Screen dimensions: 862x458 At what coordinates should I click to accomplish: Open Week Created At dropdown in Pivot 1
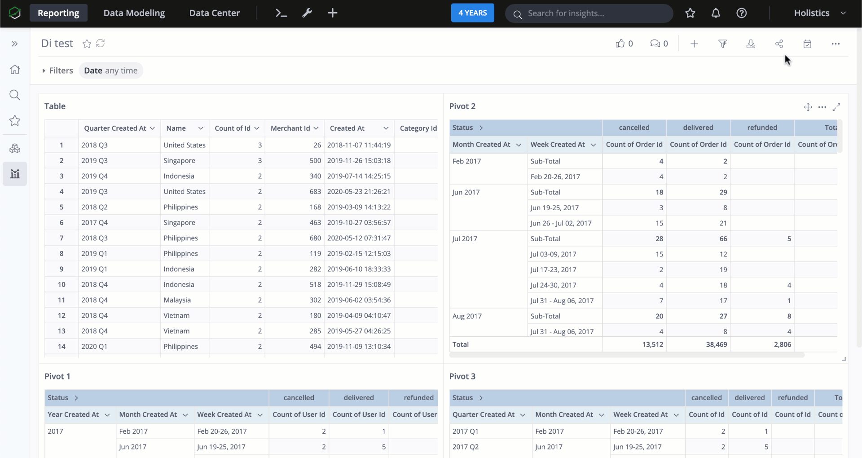(260, 415)
